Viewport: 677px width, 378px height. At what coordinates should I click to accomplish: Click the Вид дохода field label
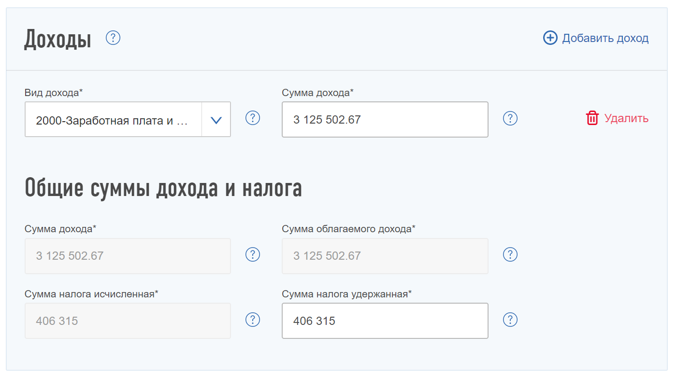(x=54, y=93)
